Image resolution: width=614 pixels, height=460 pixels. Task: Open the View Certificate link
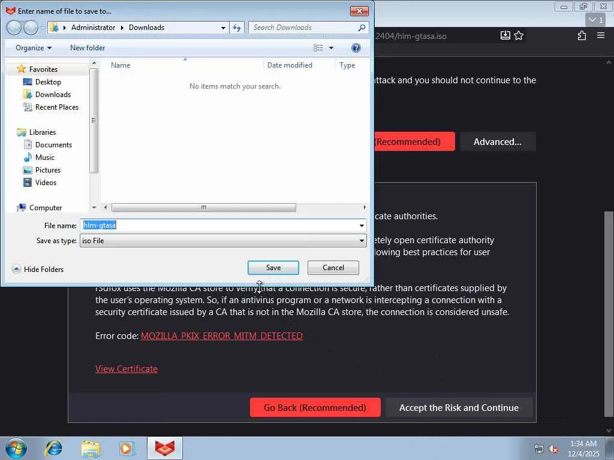127,369
